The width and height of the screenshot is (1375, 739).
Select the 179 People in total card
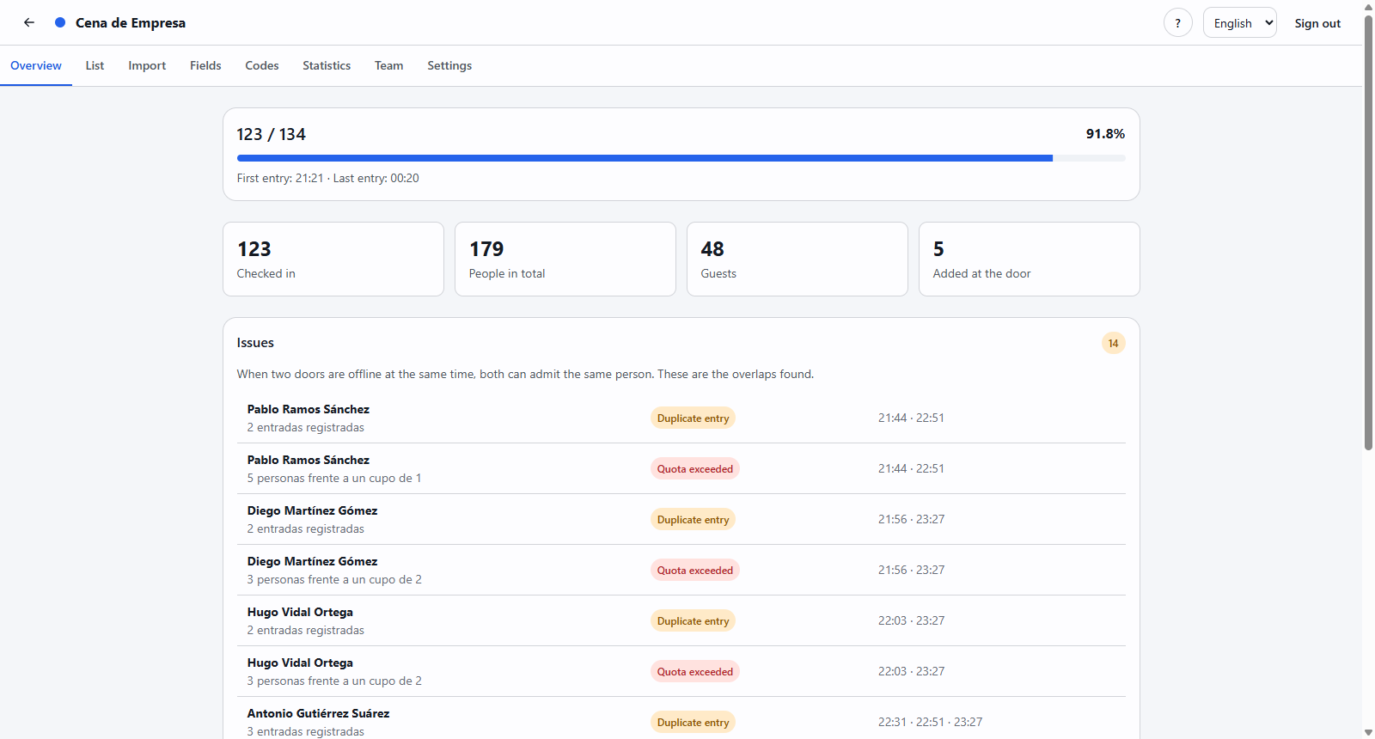[565, 260]
